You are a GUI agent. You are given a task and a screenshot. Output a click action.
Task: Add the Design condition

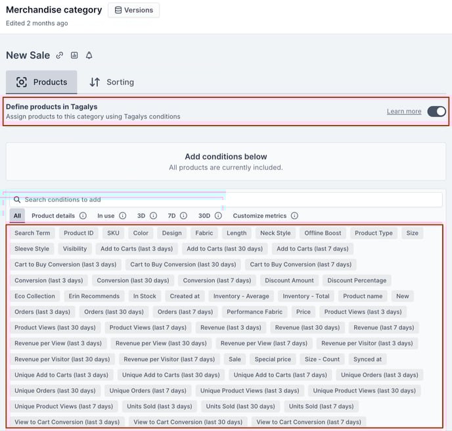(x=172, y=233)
